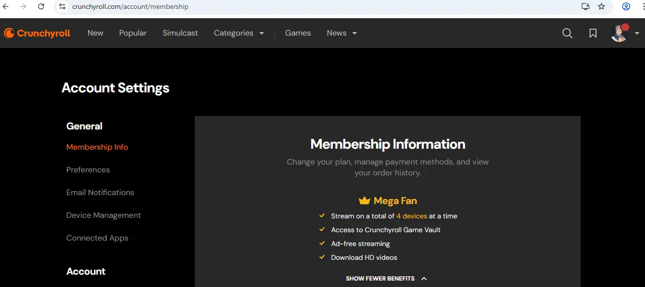Open the New menu item

[x=95, y=33]
